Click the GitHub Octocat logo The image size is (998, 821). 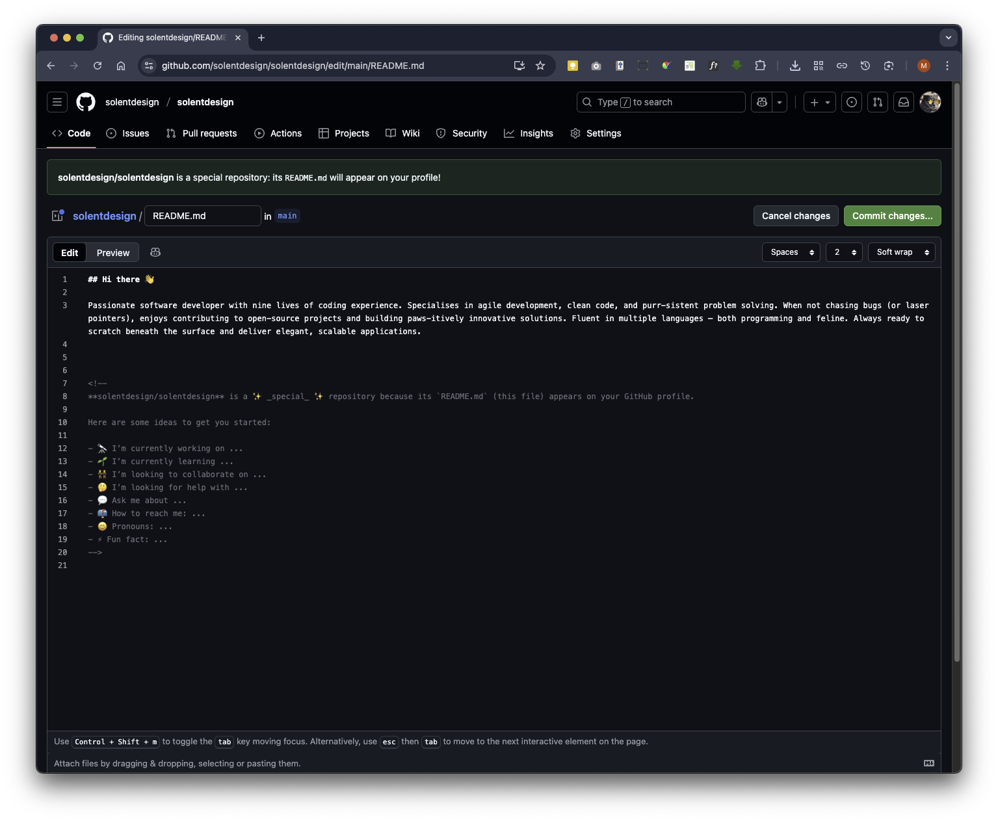(x=86, y=102)
